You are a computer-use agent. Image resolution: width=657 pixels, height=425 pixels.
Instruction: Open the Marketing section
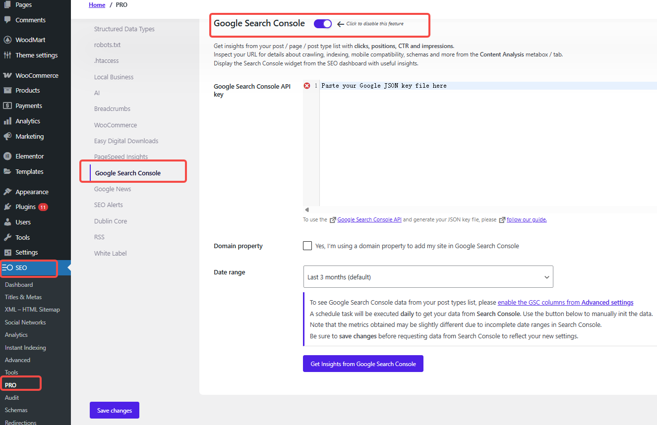click(x=30, y=136)
